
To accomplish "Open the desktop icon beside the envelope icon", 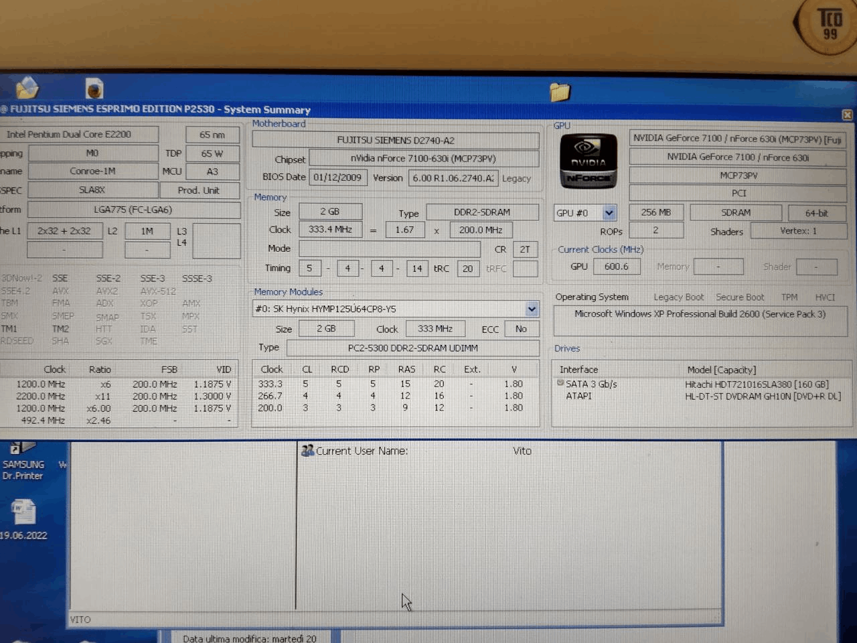I will pos(94,88).
